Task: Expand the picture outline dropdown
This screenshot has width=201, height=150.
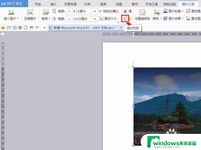Action: [x=183, y=11]
